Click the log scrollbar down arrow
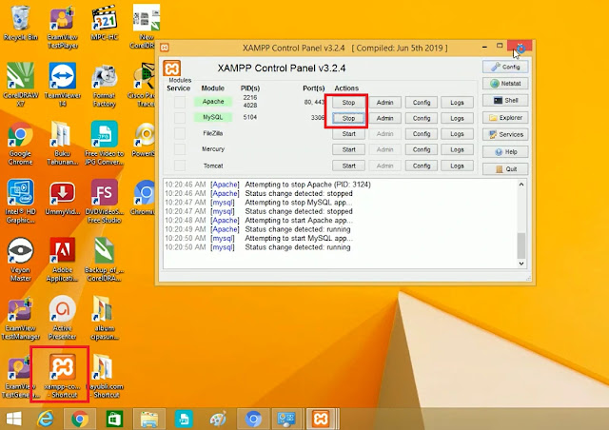This screenshot has height=430, width=609. [x=521, y=264]
